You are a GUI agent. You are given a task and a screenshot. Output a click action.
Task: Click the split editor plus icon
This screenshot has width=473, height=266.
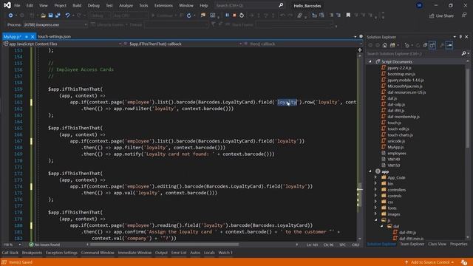(360, 50)
